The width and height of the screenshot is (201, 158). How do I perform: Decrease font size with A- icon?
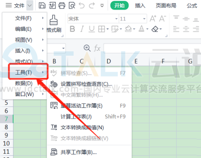pyautogui.click(x=162, y=18)
